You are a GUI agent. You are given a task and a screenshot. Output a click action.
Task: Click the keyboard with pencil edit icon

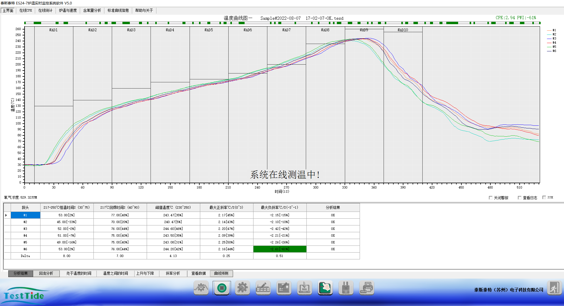(263, 288)
